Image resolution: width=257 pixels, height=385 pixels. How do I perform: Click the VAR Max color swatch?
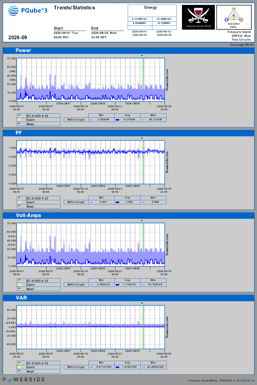(x=143, y=367)
